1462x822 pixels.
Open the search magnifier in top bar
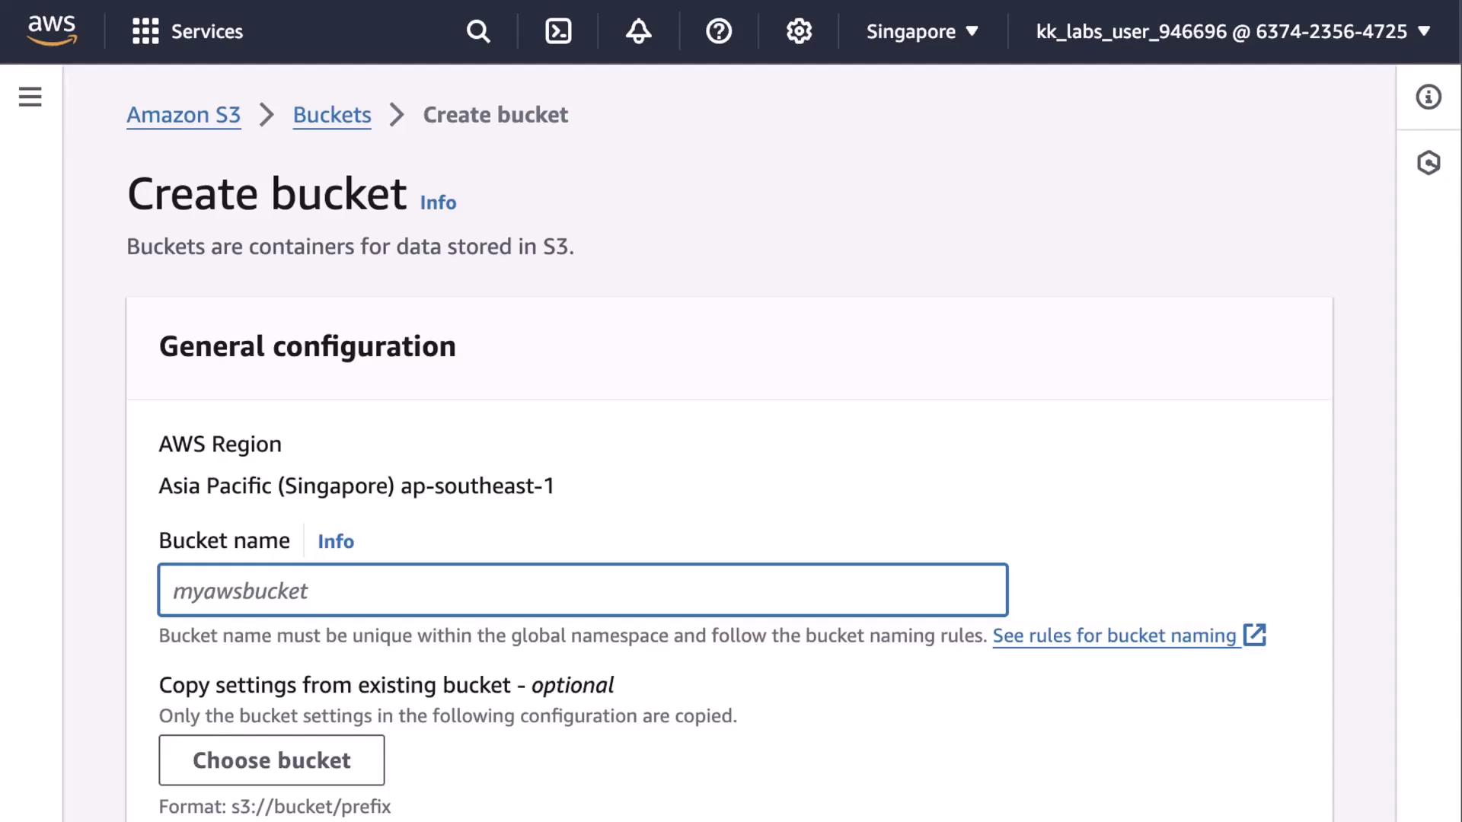[478, 31]
